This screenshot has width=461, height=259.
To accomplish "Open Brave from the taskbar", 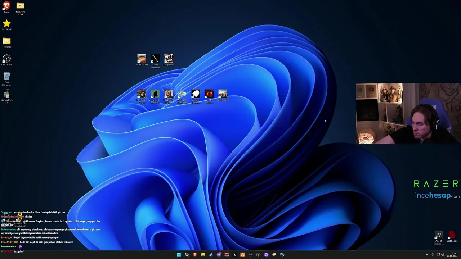I will (195, 255).
